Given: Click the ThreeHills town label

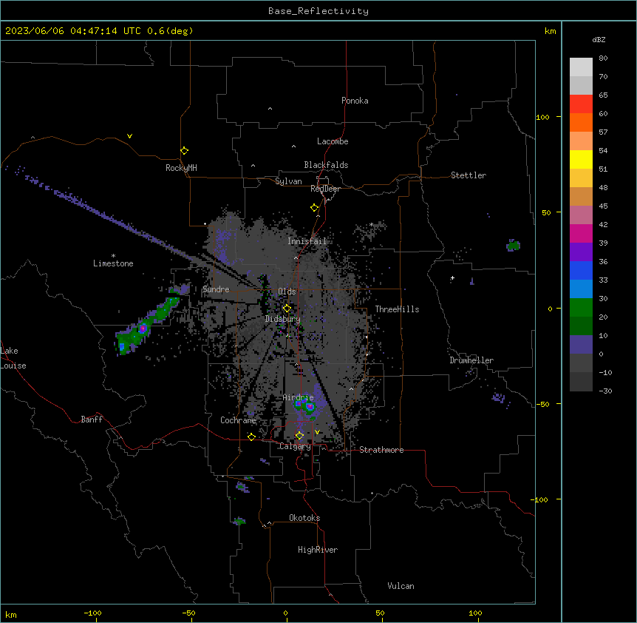Looking at the screenshot, I should point(397,309).
